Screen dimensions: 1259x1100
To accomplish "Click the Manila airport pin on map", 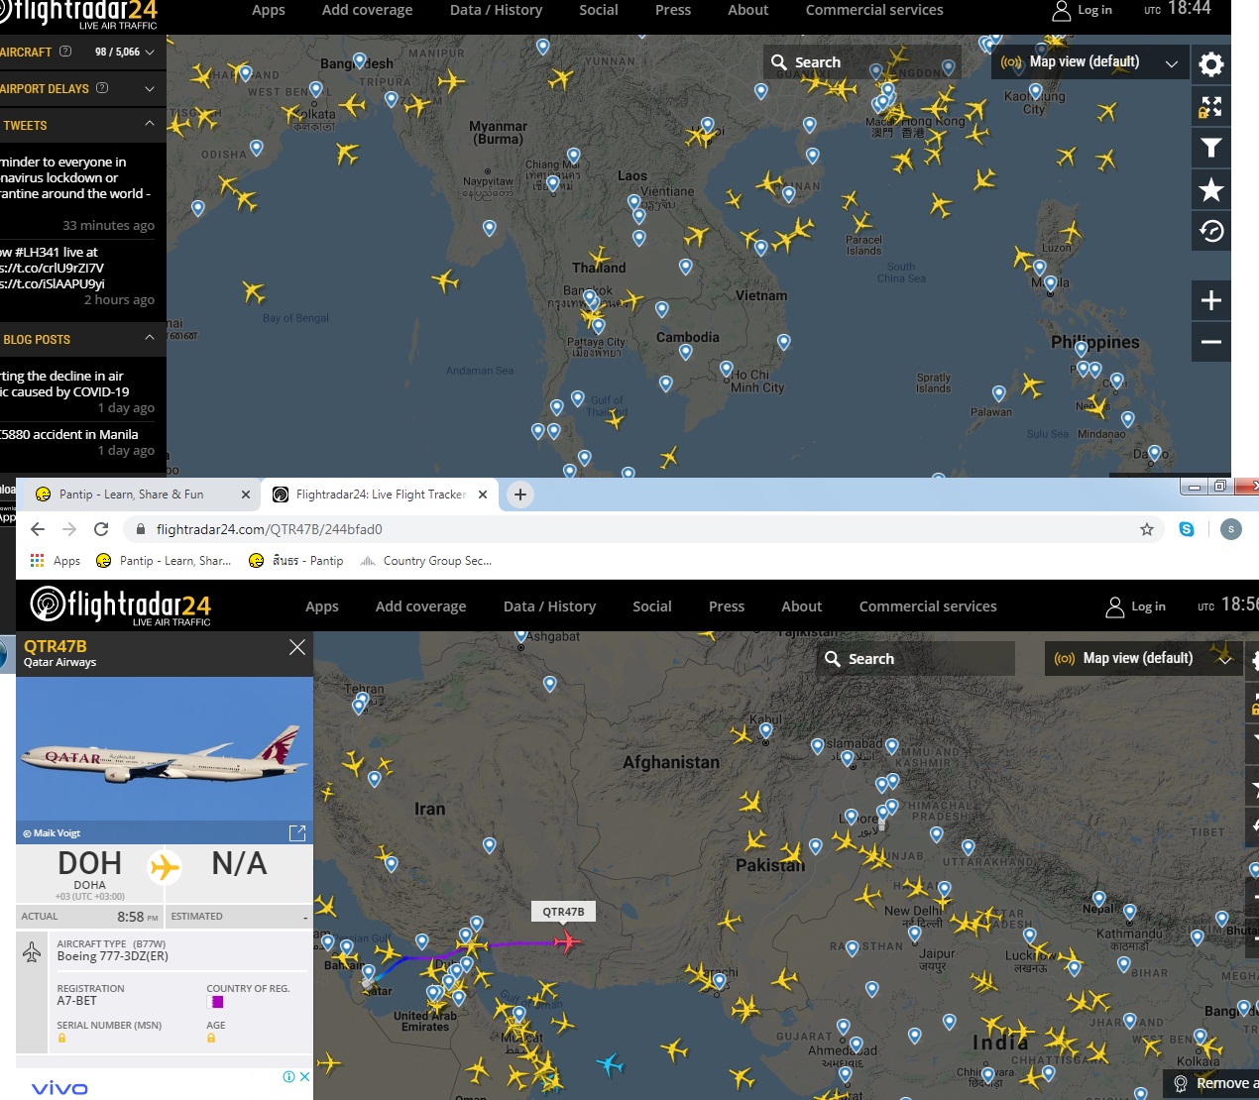I will click(1050, 284).
